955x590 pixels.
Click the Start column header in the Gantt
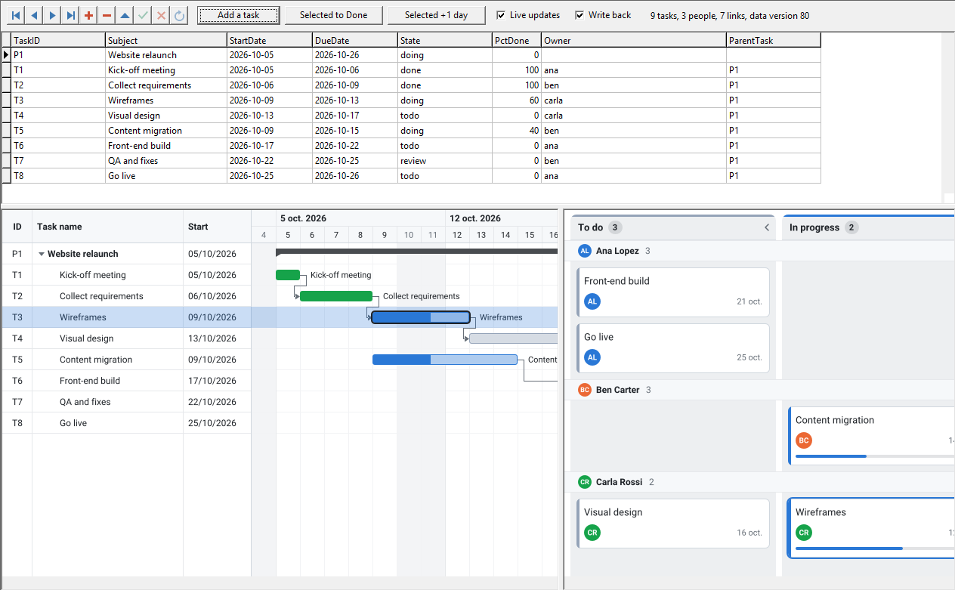[x=217, y=227]
